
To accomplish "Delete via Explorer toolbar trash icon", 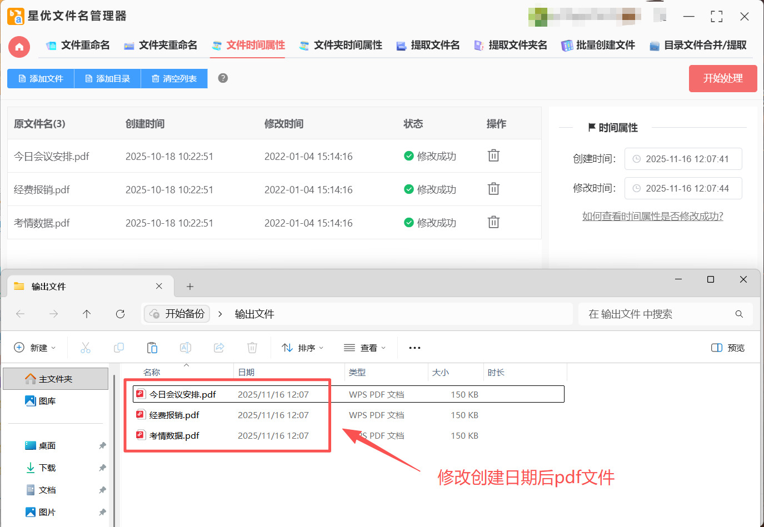I will 252,348.
